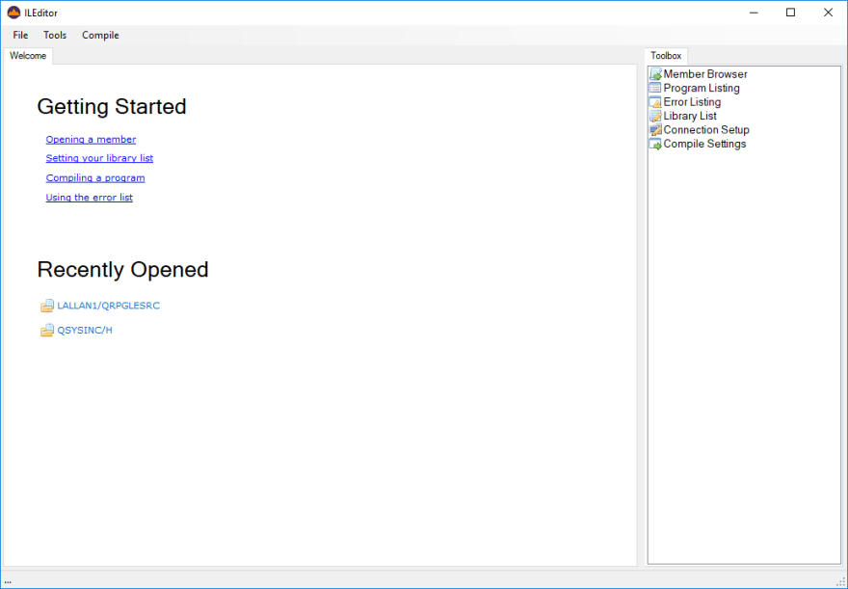Maximize the ILEditor window
Viewport: 848px width, 589px height.
(791, 13)
